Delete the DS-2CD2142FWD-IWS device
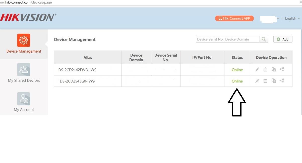 pyautogui.click(x=265, y=69)
